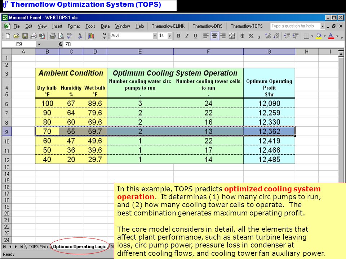Go to first sheet tab arrow
This screenshot has height=259, width=346.
(4, 247)
